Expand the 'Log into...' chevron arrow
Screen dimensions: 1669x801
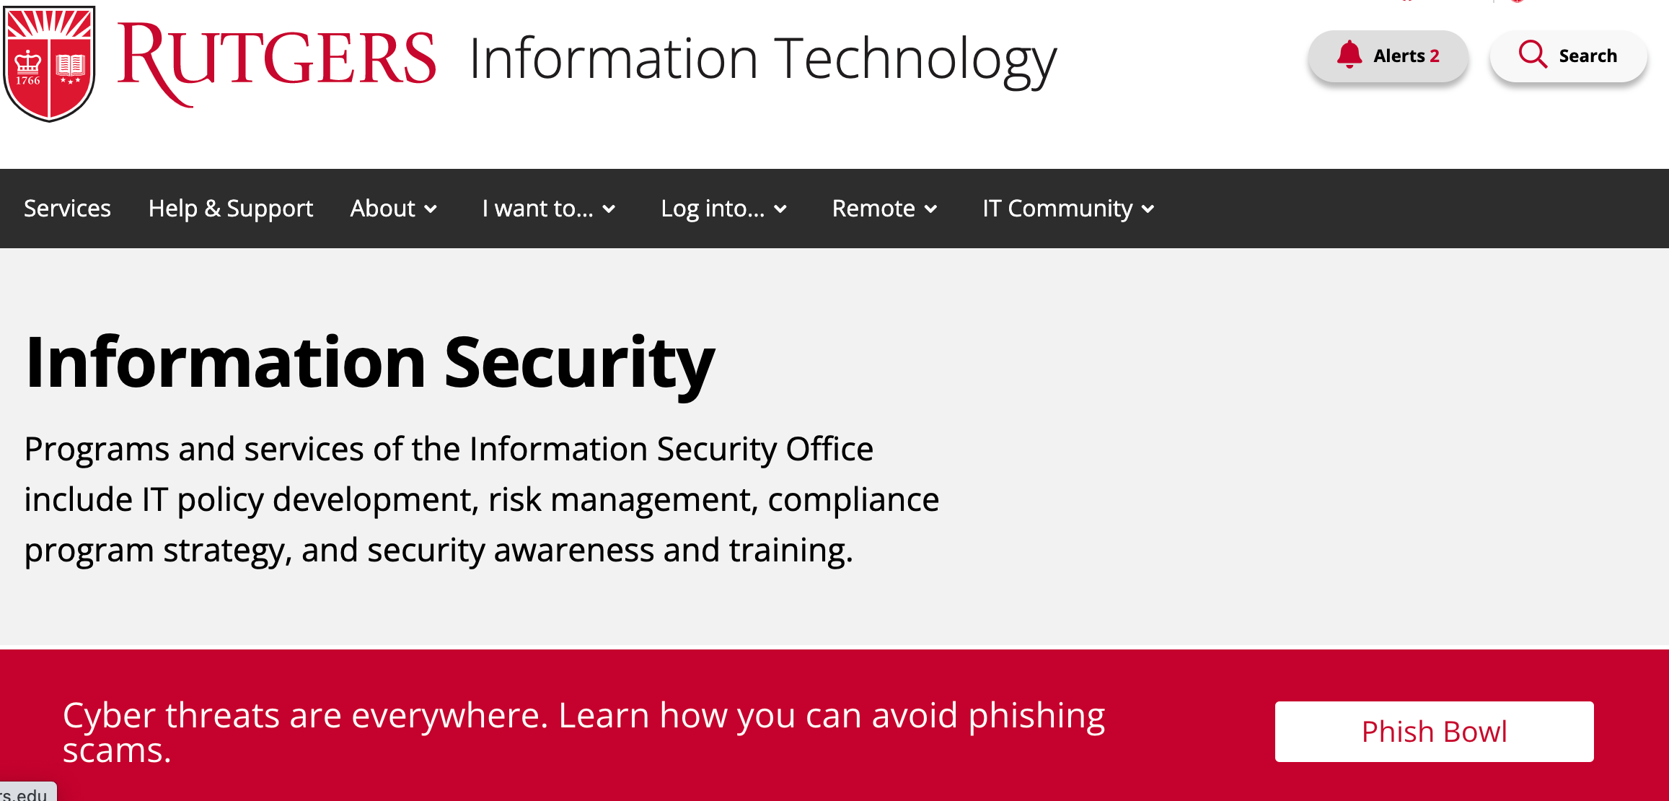[780, 209]
